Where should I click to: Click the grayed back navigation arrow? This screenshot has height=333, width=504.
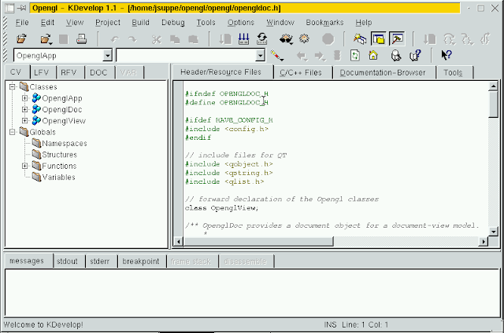pos(302,56)
